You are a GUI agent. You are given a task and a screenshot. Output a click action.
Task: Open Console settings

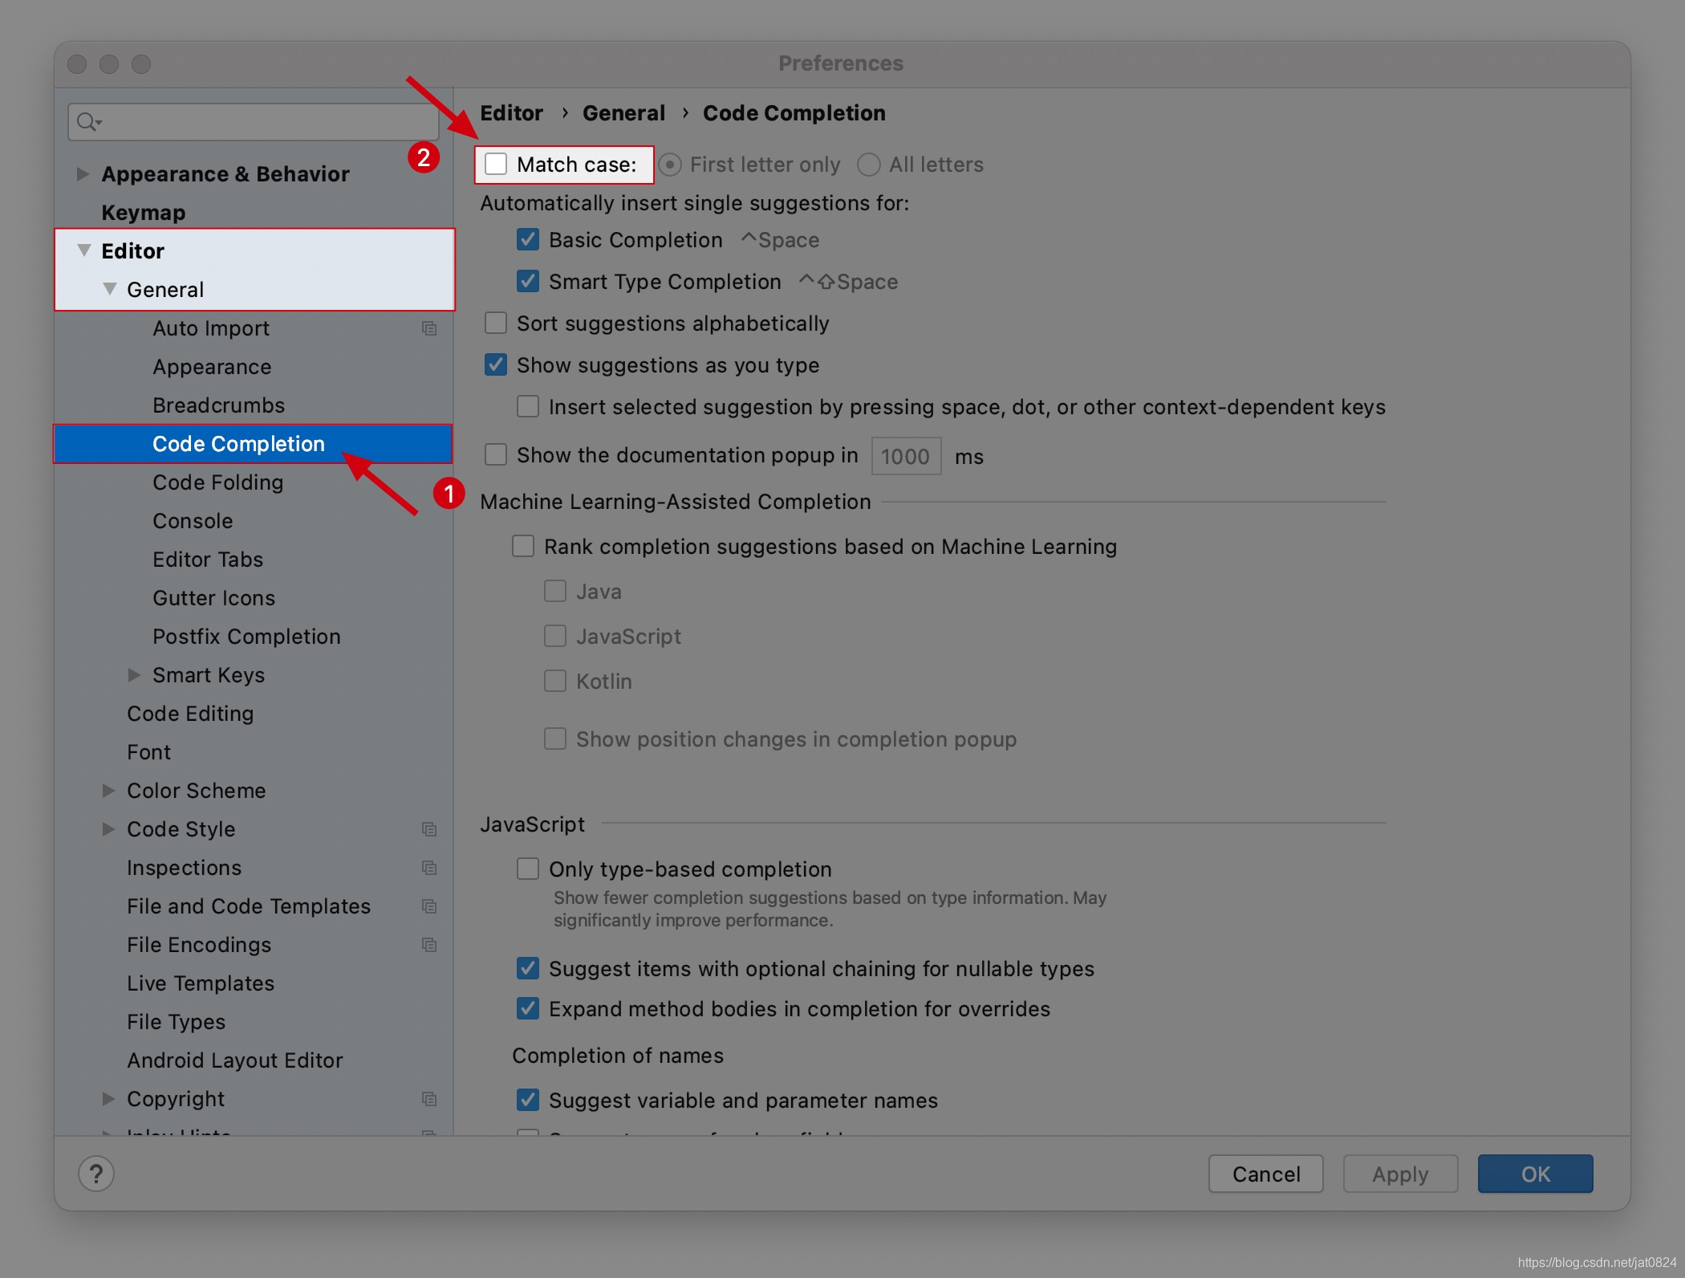(193, 521)
